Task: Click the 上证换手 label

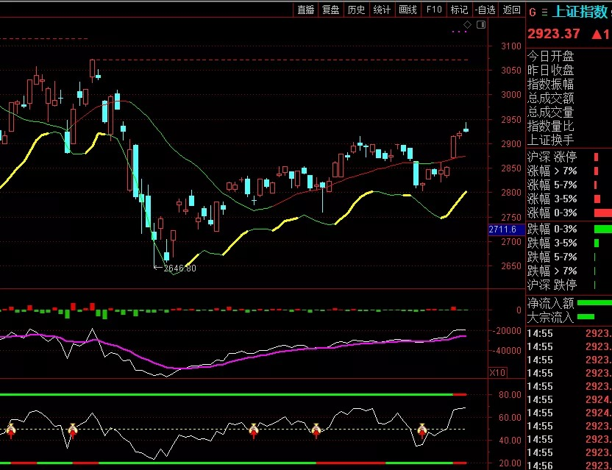Action: click(x=550, y=140)
